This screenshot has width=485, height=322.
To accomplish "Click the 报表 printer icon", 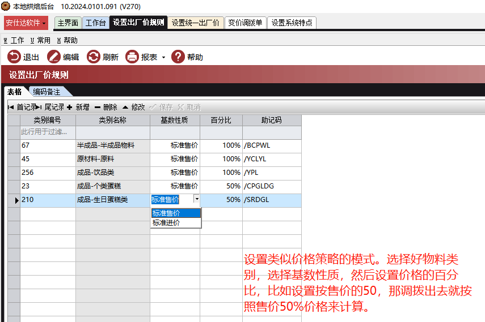I will click(132, 57).
